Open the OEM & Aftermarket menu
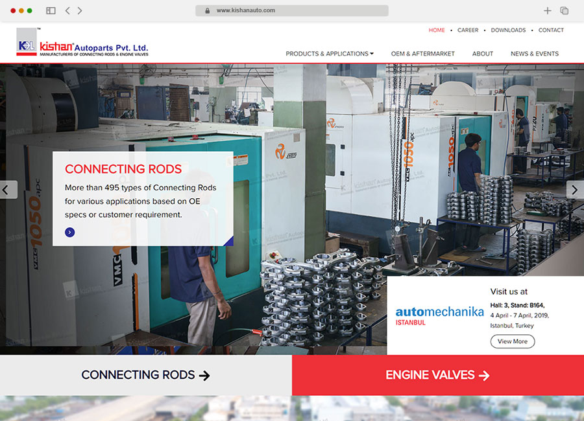This screenshot has width=584, height=421. point(422,54)
